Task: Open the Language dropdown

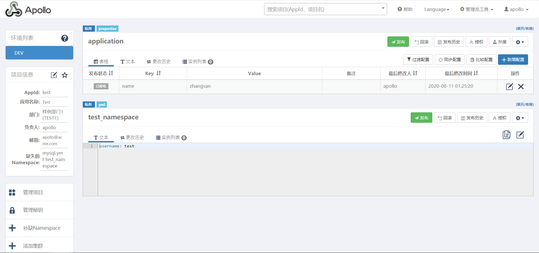Action: [x=437, y=9]
